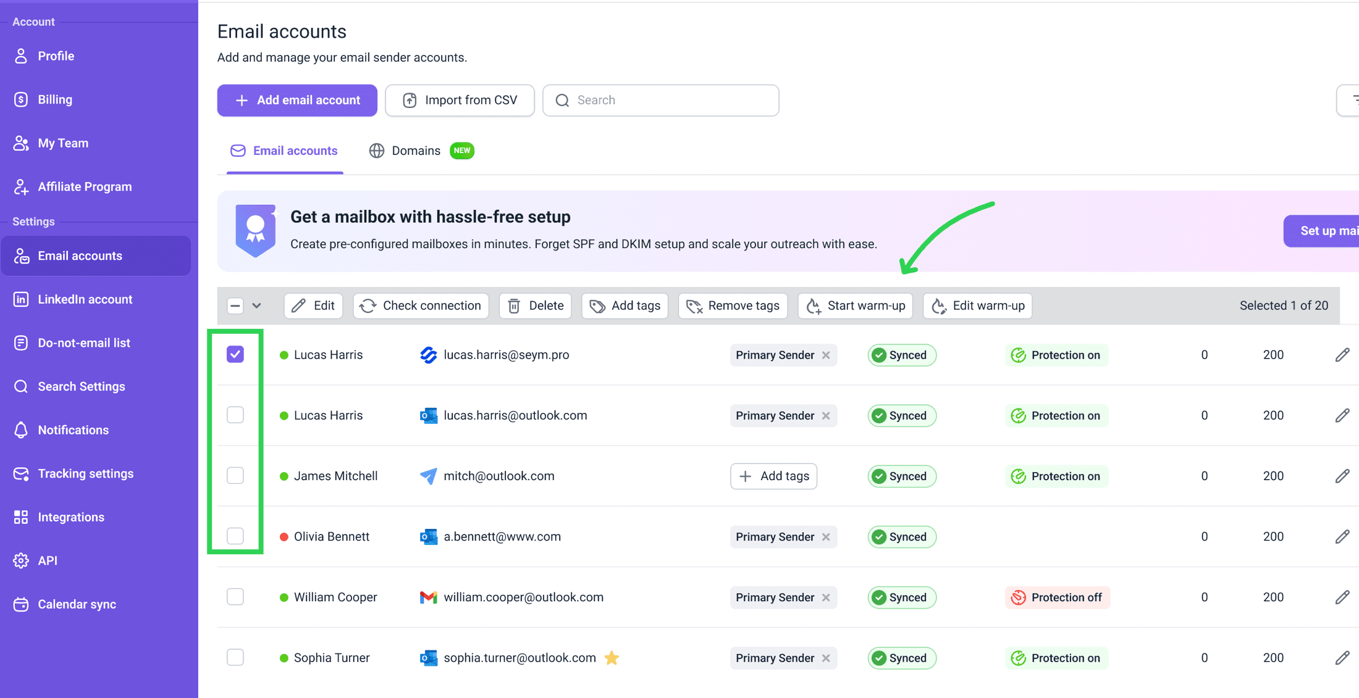Tick checkbox for Olivia Bennett

pyautogui.click(x=235, y=536)
